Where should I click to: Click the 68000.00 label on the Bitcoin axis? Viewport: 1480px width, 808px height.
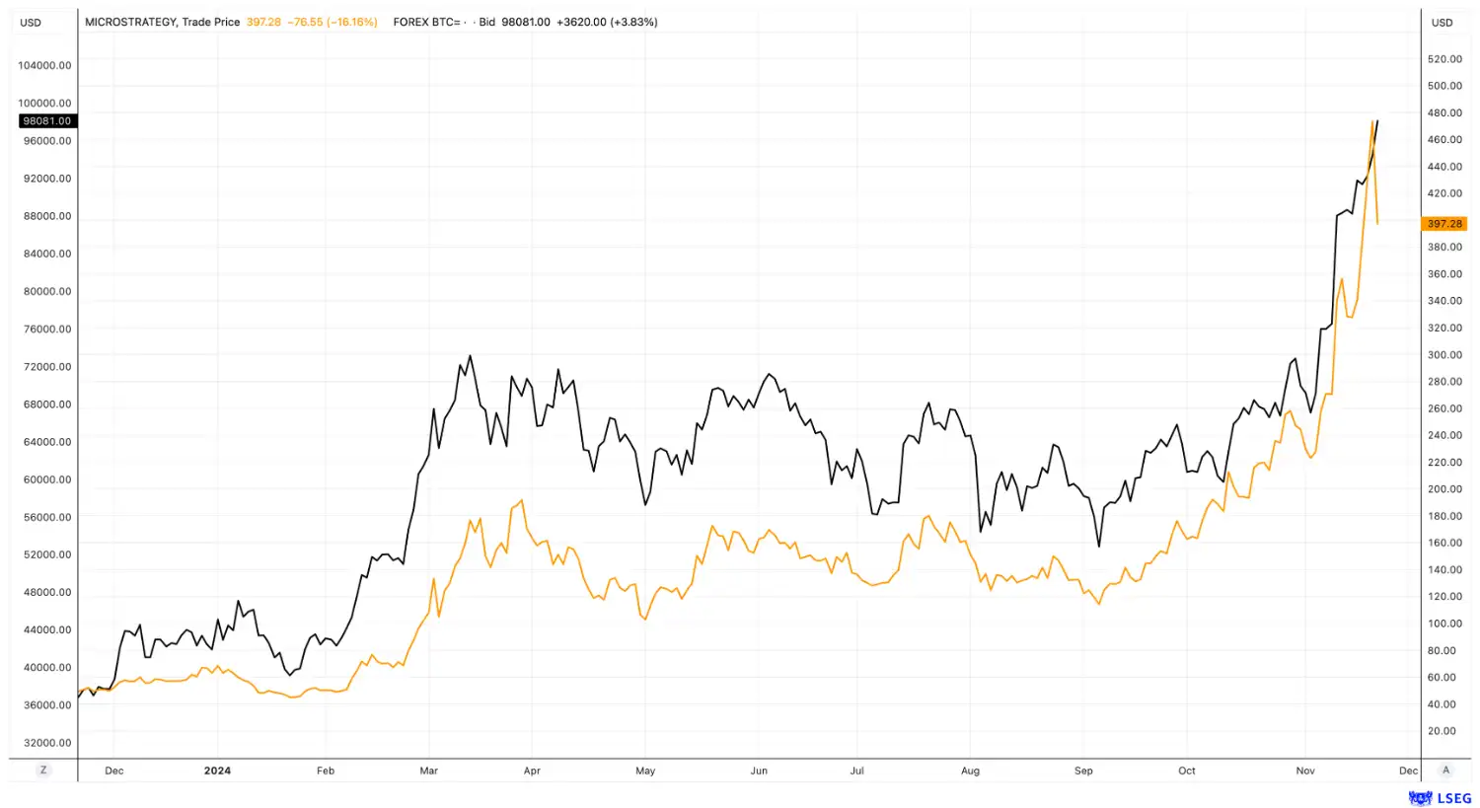tap(47, 404)
